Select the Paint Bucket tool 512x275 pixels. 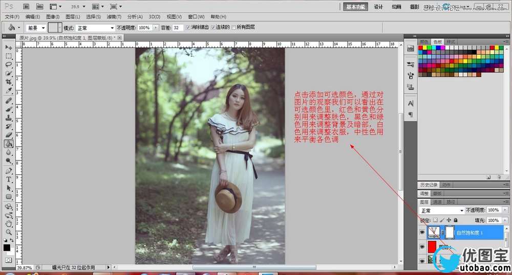(x=9, y=144)
